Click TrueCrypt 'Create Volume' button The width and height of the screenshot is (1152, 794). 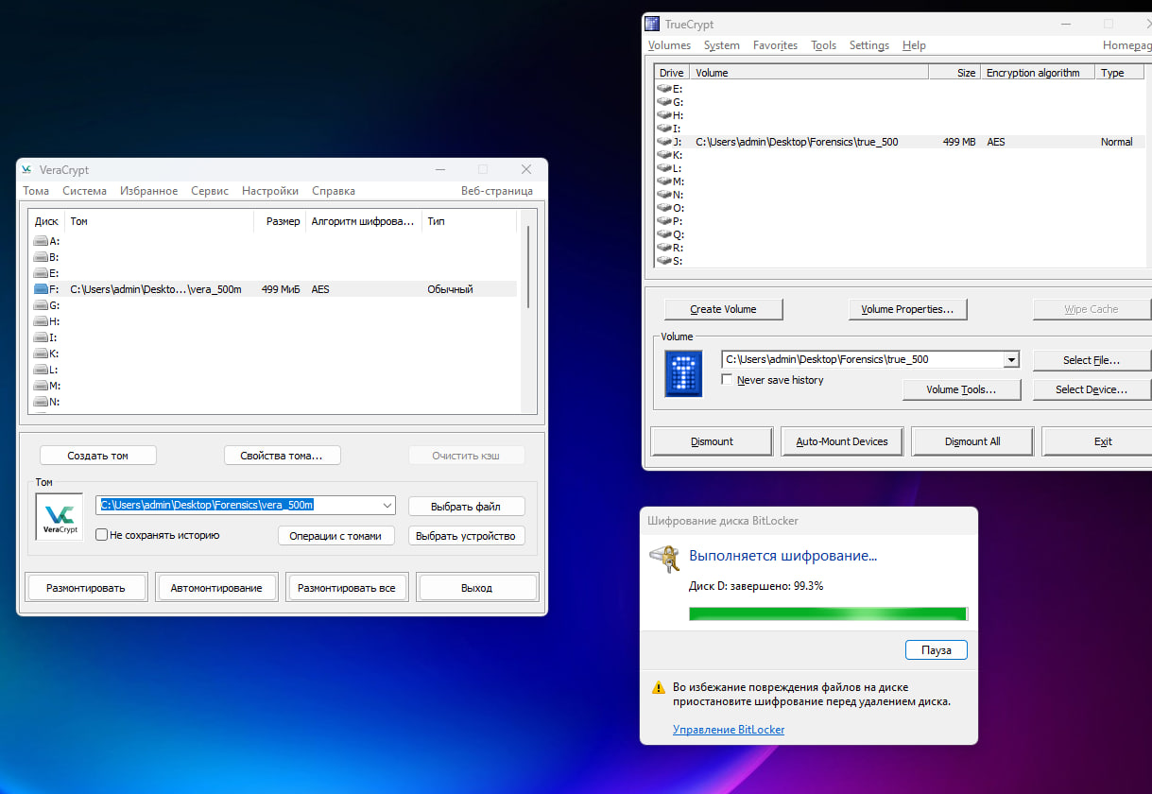(723, 309)
